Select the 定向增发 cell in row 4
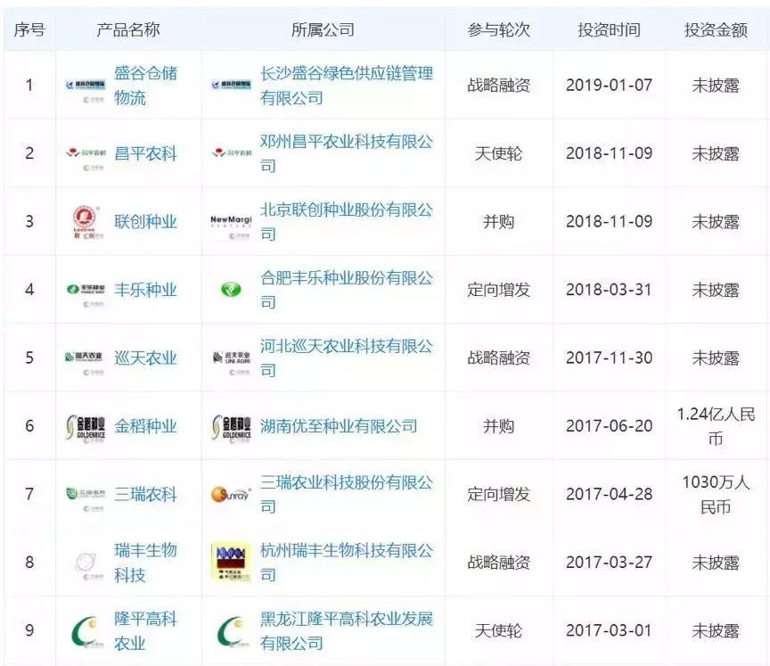The width and height of the screenshot is (770, 666). pos(498,290)
